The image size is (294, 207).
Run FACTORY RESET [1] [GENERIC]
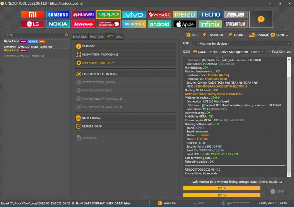point(125,74)
